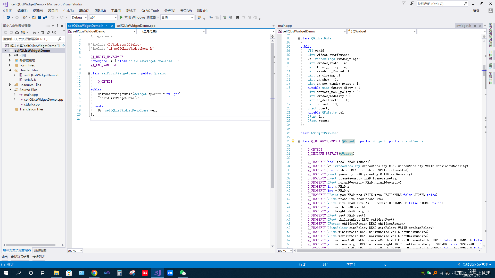The height and width of the screenshot is (278, 495).
Task: Open WeChat from the Windows taskbar
Action: click(x=183, y=273)
